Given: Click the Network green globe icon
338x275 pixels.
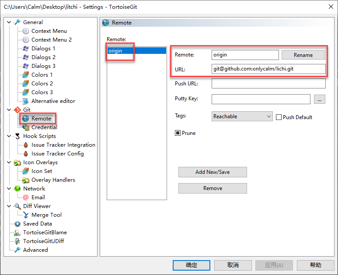Looking at the screenshot, I should [x=17, y=189].
